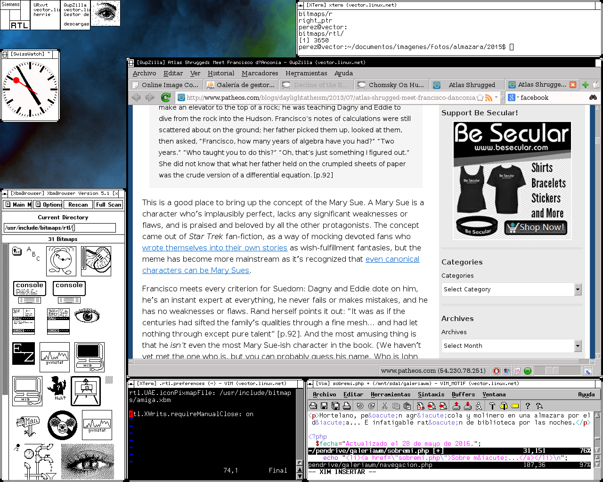
Task: Click the Reload button in QupZilla
Action: [x=165, y=97]
